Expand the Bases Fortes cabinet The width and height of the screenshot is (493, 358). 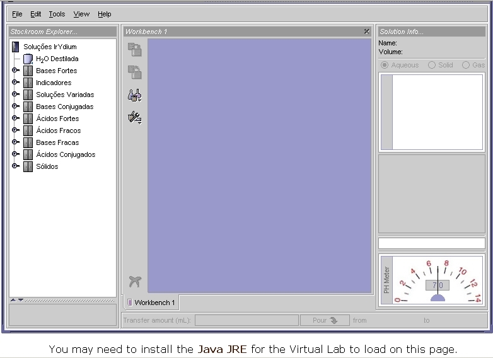(x=16, y=71)
